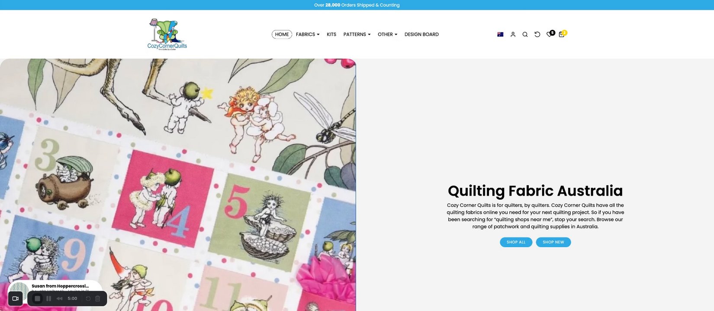Screen dimensions: 714x311
Task: Expand the Patterns dropdown menu
Action: pyautogui.click(x=357, y=35)
